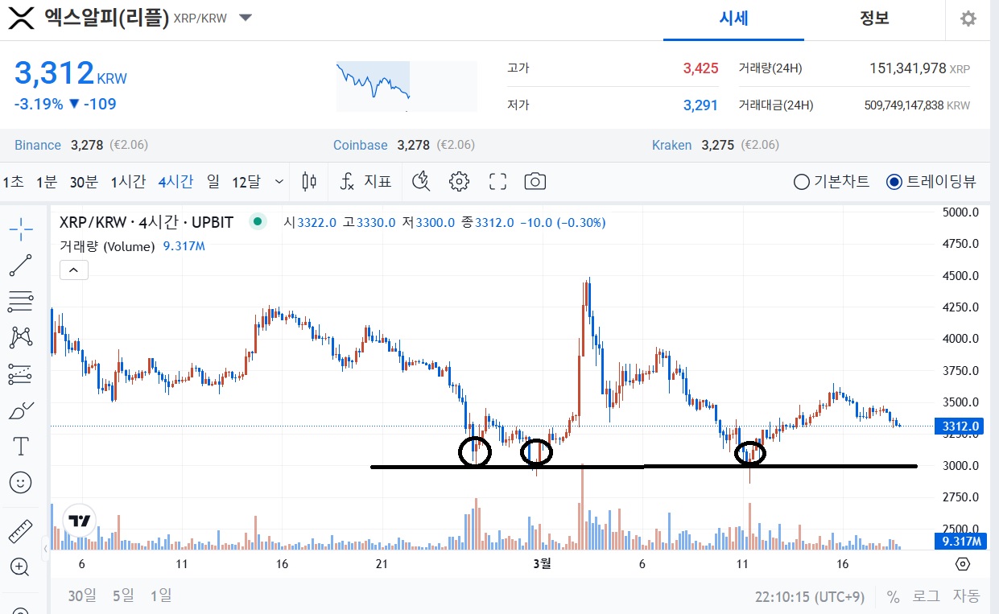The image size is (999, 614).
Task: Set date range to 5일
Action: pyautogui.click(x=123, y=595)
